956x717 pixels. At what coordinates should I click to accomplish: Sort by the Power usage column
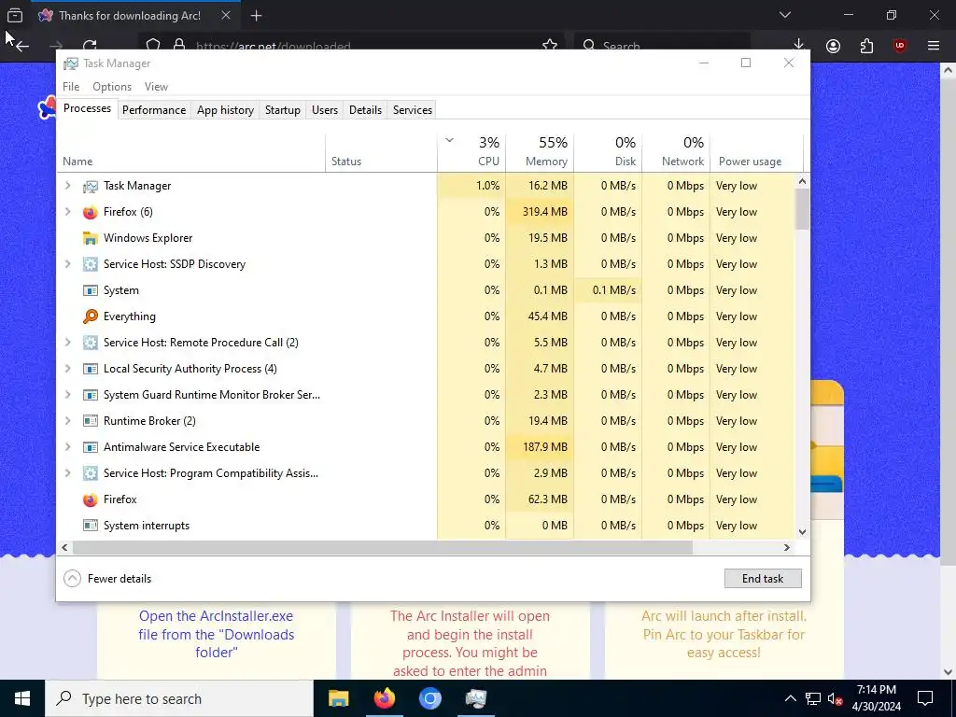point(756,150)
